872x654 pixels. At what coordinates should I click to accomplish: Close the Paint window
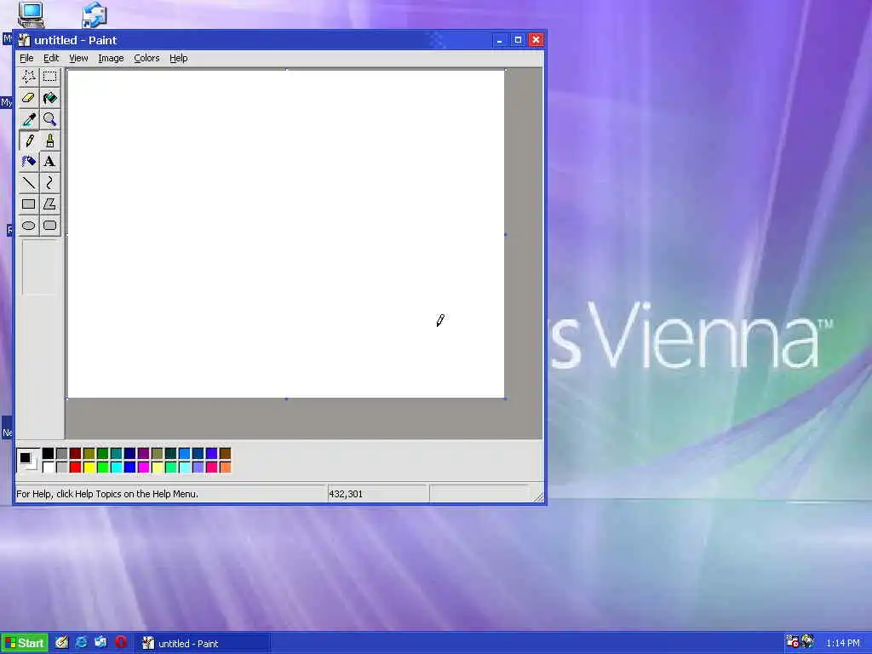click(536, 40)
